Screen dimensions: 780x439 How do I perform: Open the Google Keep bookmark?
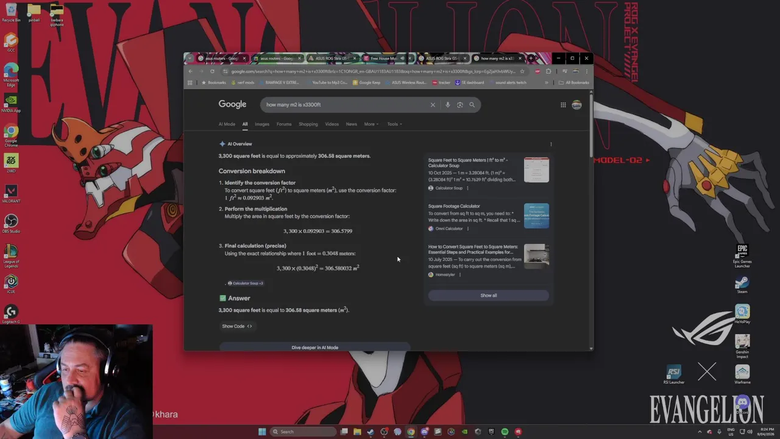[366, 83]
